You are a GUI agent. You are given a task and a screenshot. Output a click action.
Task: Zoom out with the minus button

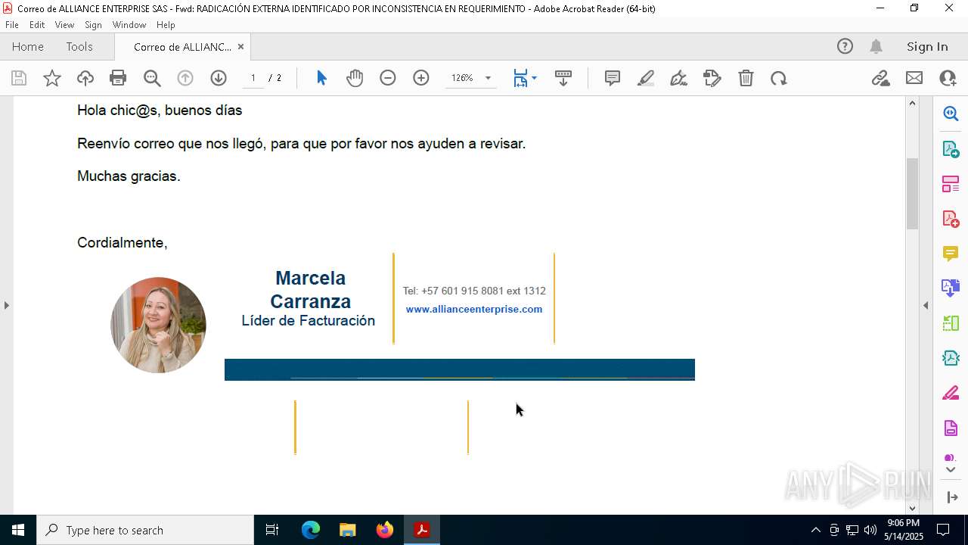[388, 78]
